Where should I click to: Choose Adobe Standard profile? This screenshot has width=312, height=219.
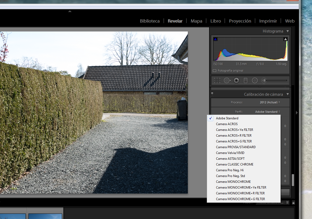click(x=244, y=118)
